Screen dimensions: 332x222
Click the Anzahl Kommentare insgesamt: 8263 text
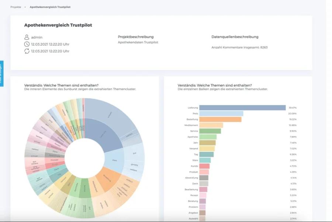239,48
